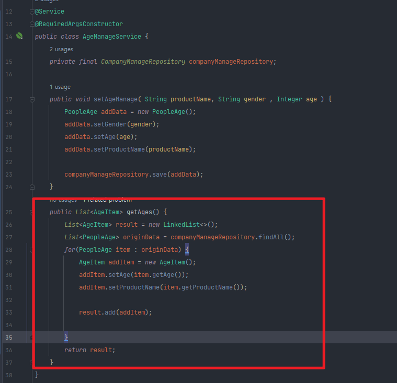Click the highlighted closing brace on line 35
The image size is (397, 383).
pos(66,337)
